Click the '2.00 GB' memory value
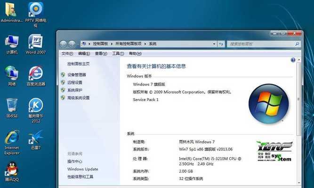This screenshot has height=188, width=314. click(186, 171)
